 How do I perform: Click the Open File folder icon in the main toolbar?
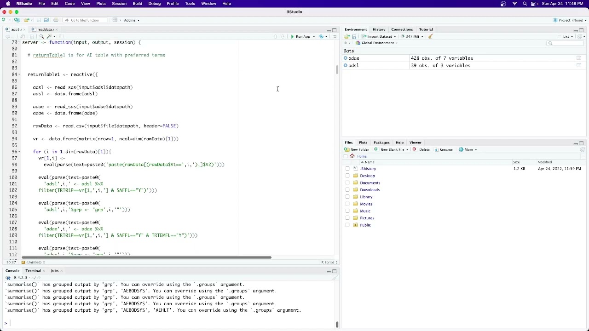(27, 20)
